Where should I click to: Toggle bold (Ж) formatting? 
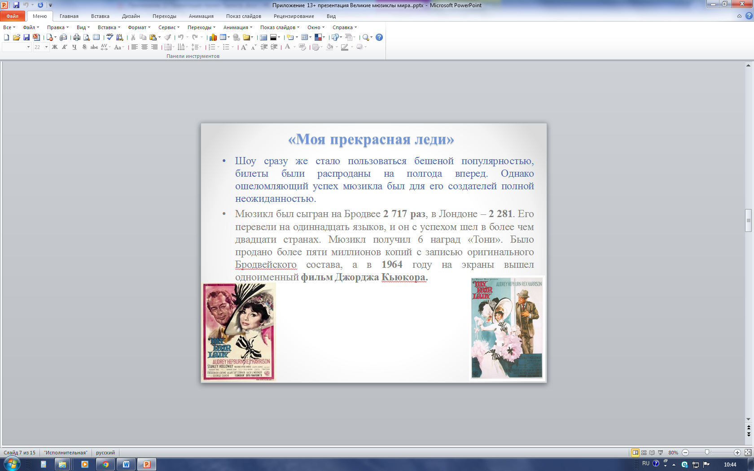[x=55, y=47]
